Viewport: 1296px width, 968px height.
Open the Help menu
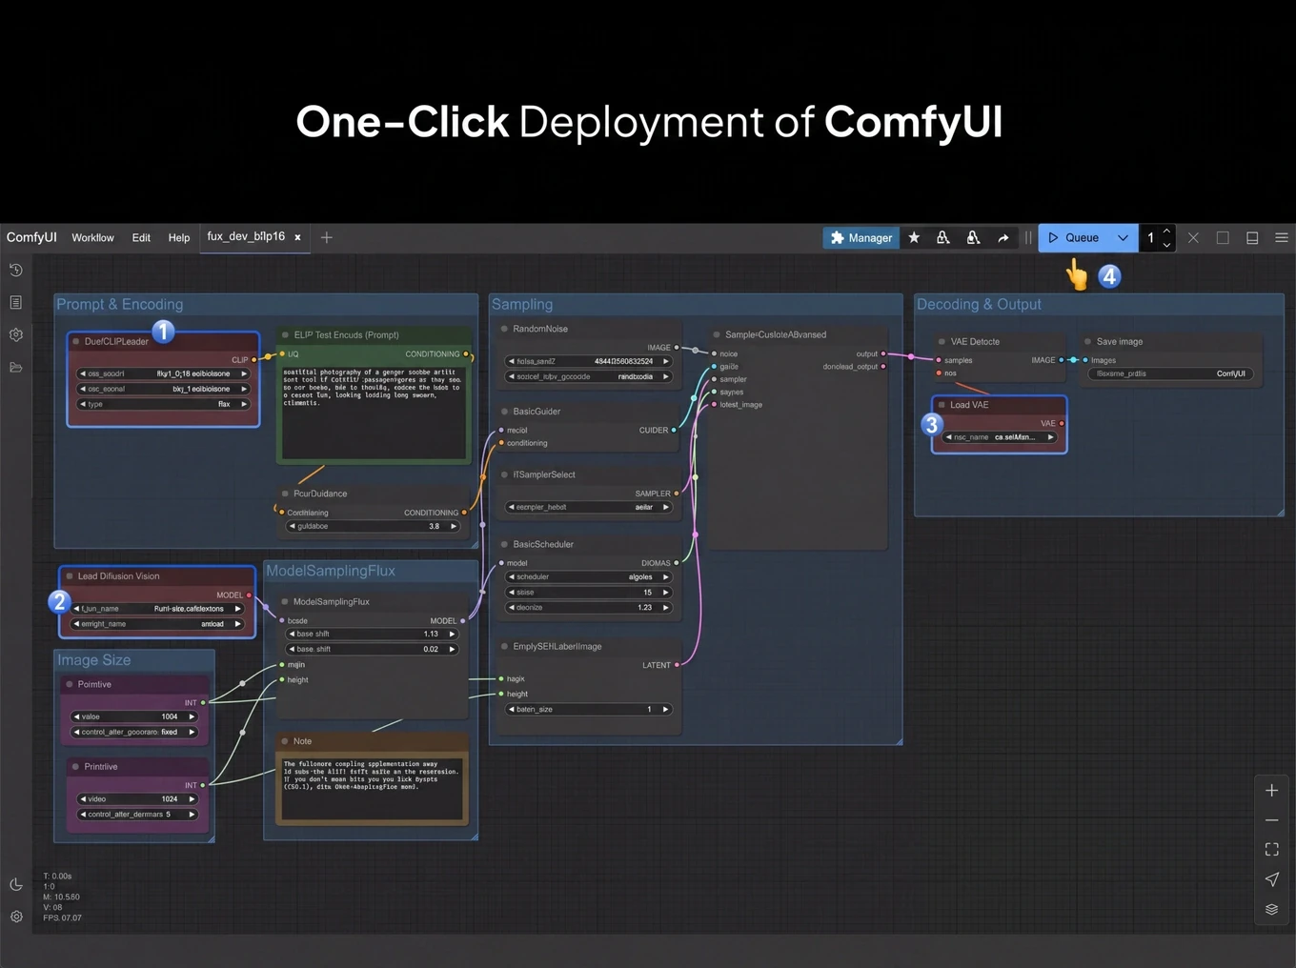[179, 237]
